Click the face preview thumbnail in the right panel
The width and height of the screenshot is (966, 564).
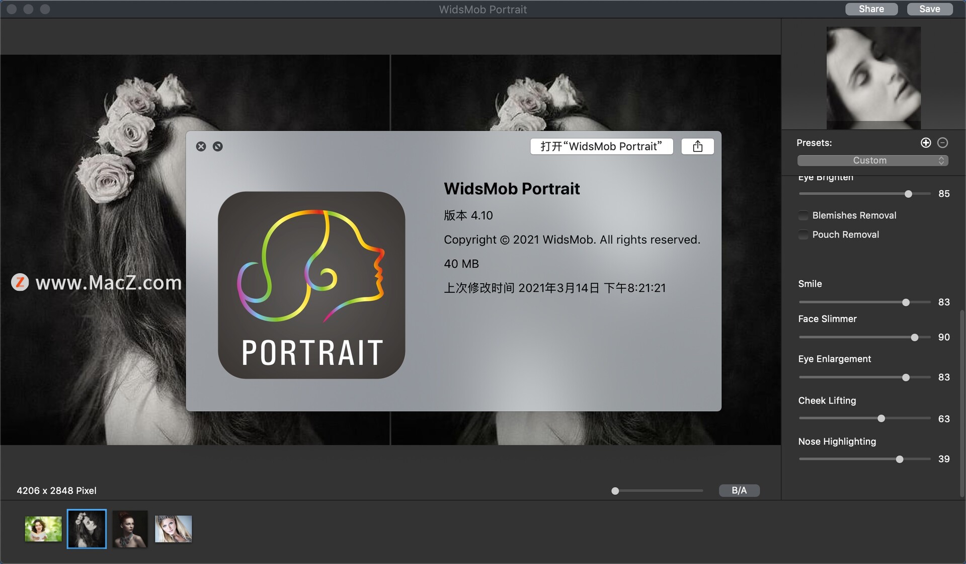coord(873,77)
